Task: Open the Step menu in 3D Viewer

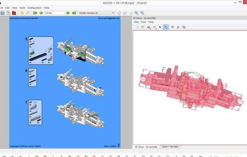Action: pos(136,22)
